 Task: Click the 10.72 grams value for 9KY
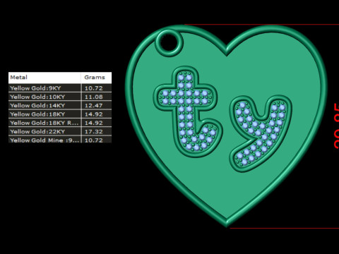pos(94,88)
